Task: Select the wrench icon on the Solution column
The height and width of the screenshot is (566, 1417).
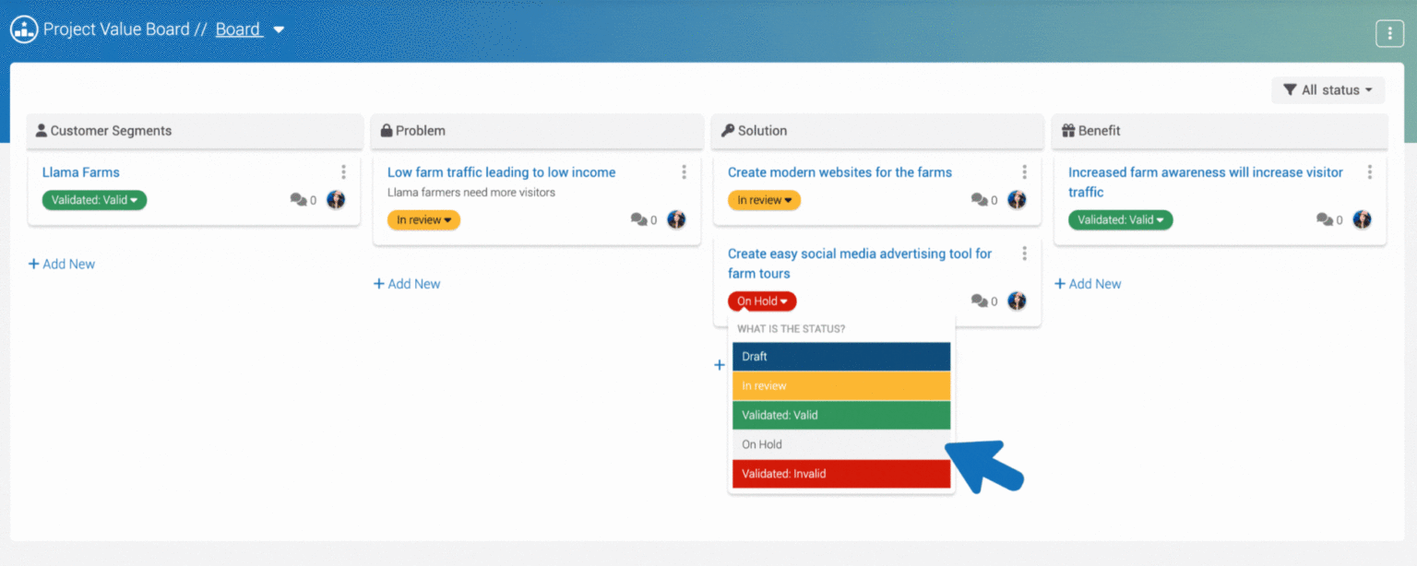Action: (728, 131)
